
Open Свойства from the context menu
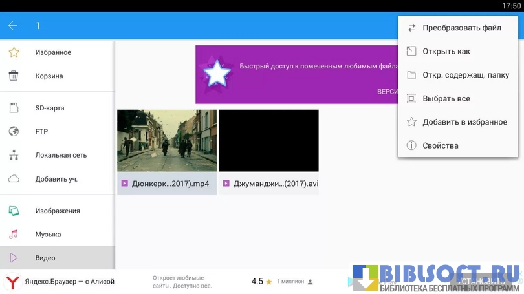pos(440,146)
